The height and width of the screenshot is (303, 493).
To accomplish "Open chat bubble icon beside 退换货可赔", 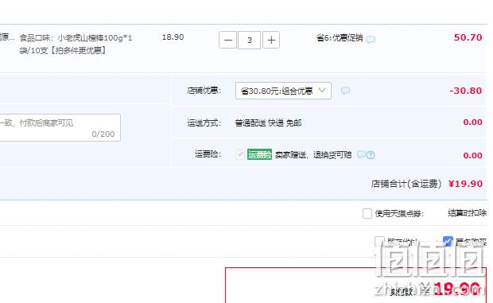I will (x=362, y=154).
